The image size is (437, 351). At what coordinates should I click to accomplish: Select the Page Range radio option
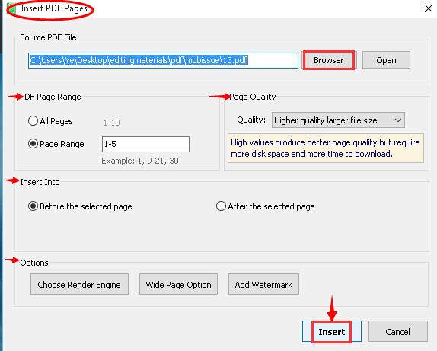click(x=33, y=144)
